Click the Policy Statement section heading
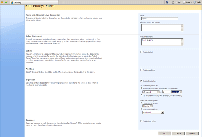 point(34,36)
